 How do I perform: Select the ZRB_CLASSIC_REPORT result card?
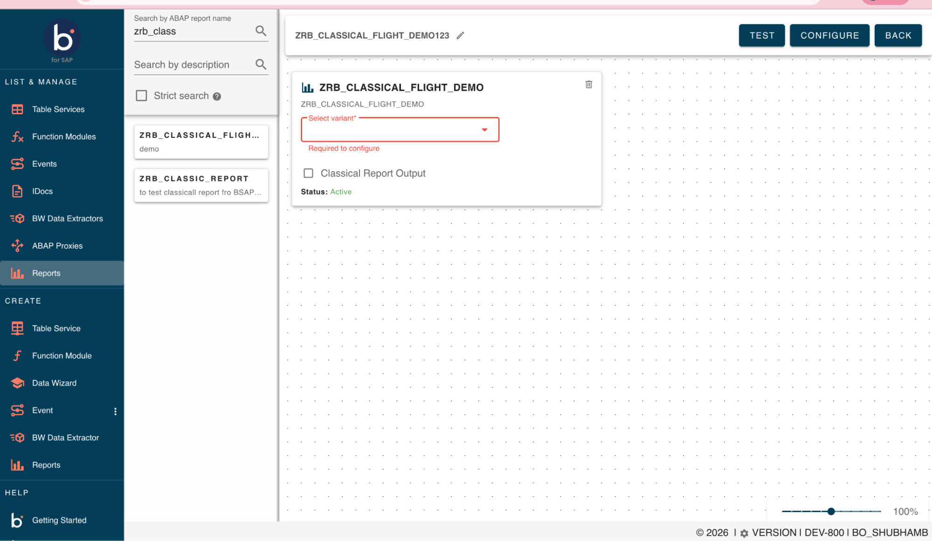[x=201, y=185]
